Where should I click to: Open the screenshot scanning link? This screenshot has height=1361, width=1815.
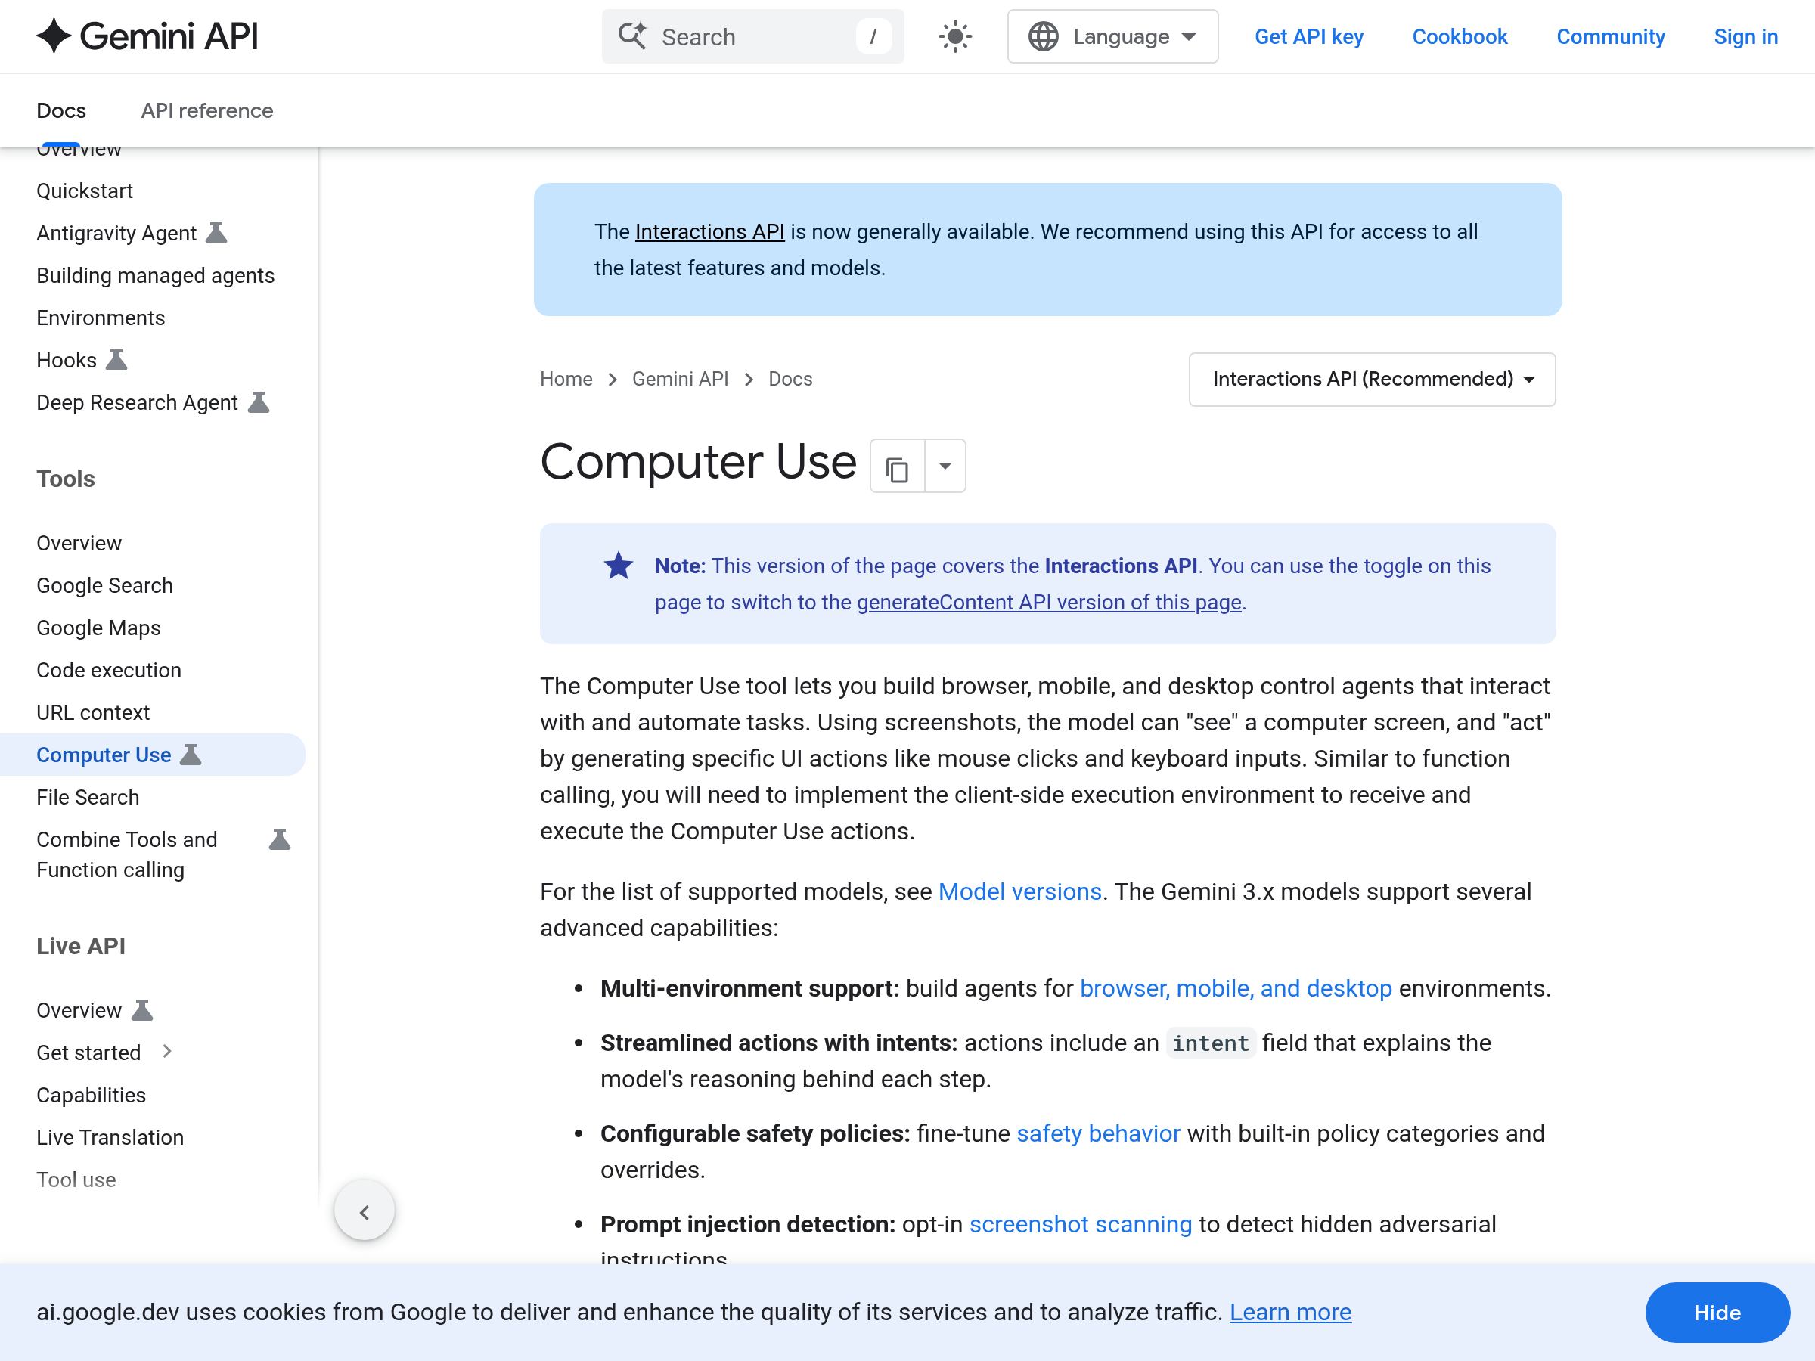[1080, 1225]
